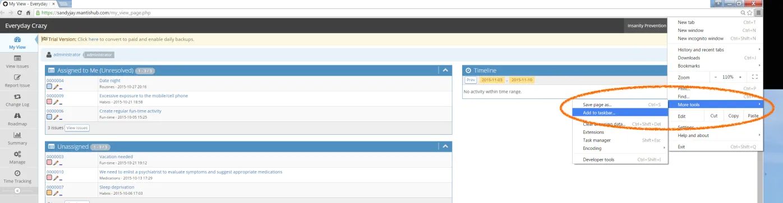
Task: Expand Encoding submenu
Action: point(620,148)
